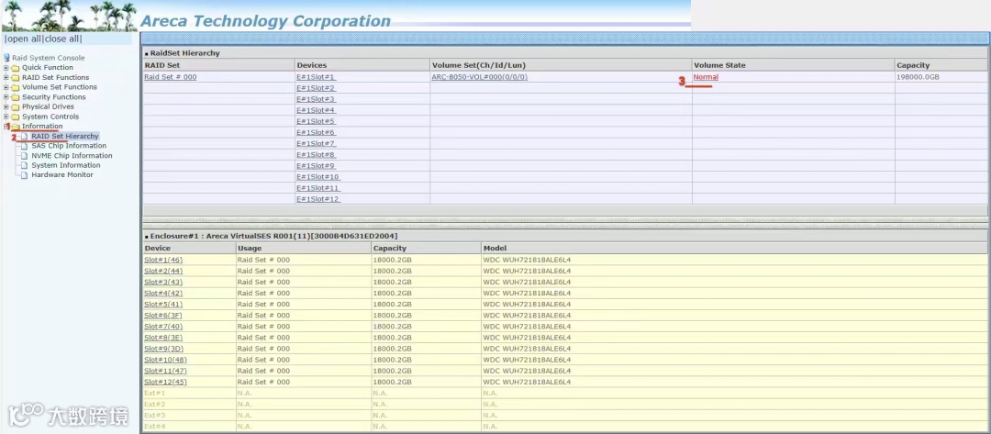Open E#1Slot#3 device link
Screen dimensions: 991x434
[316, 99]
